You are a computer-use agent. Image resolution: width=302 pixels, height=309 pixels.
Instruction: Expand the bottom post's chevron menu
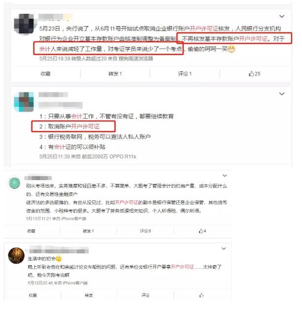coord(224,248)
